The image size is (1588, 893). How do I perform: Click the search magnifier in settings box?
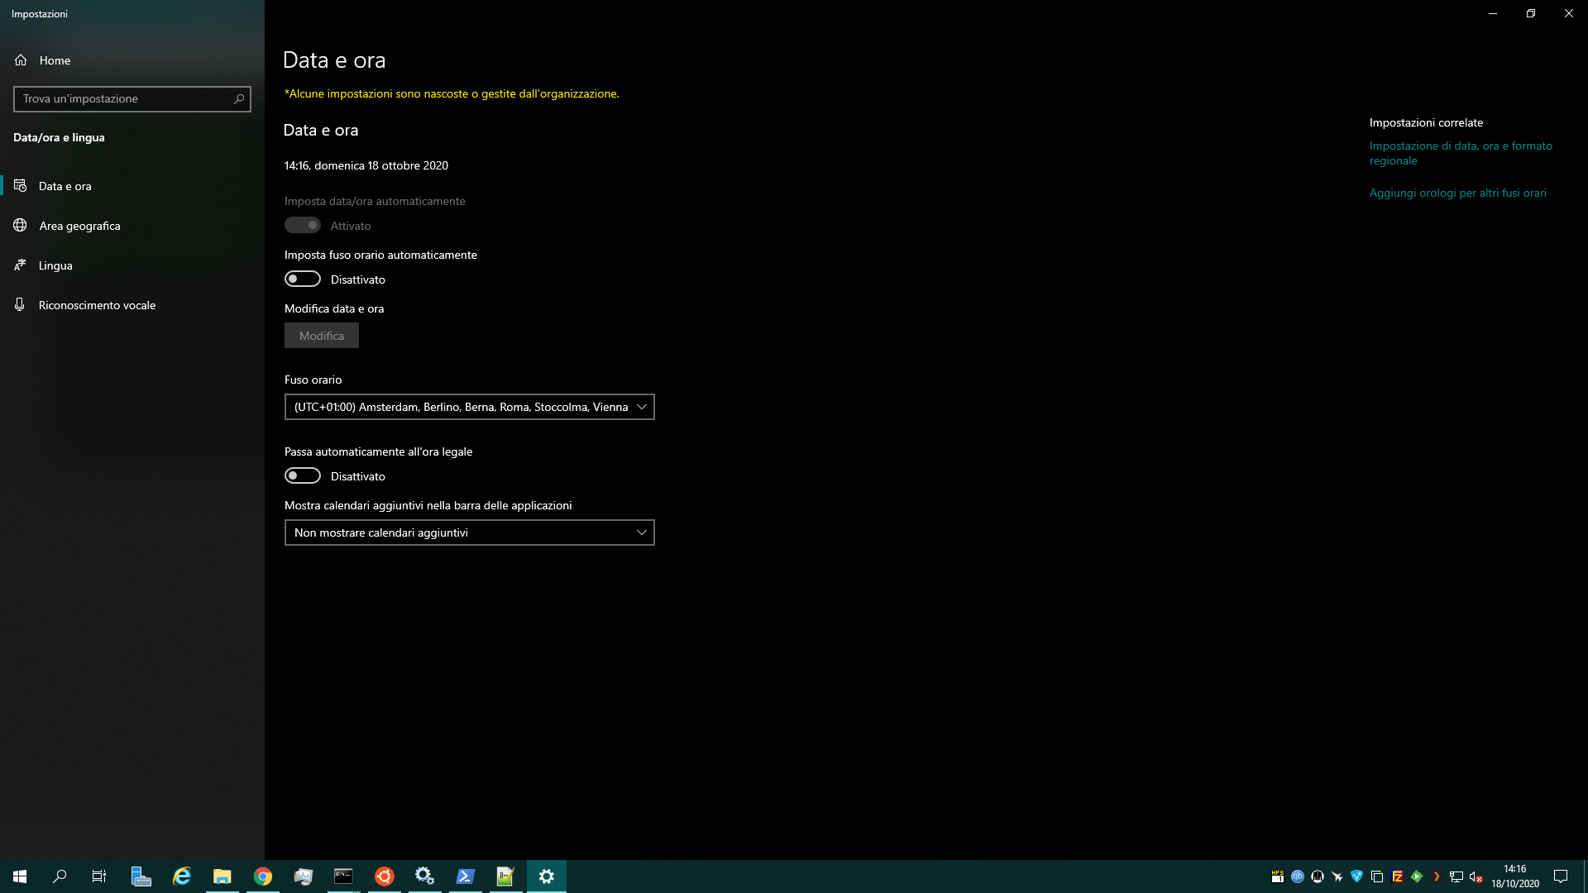[239, 99]
